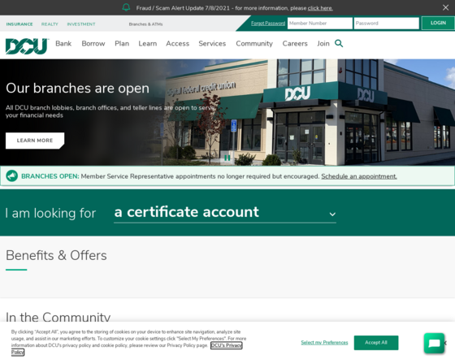Click the LEARN MORE button
Viewport: 455px width, 364px height.
tap(35, 141)
